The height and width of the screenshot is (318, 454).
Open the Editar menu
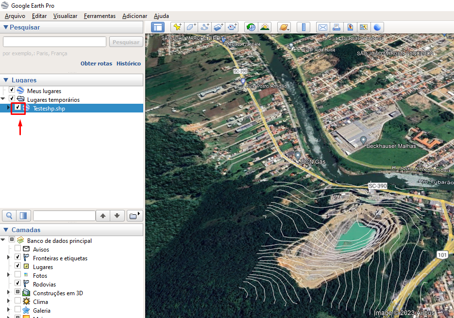click(39, 16)
